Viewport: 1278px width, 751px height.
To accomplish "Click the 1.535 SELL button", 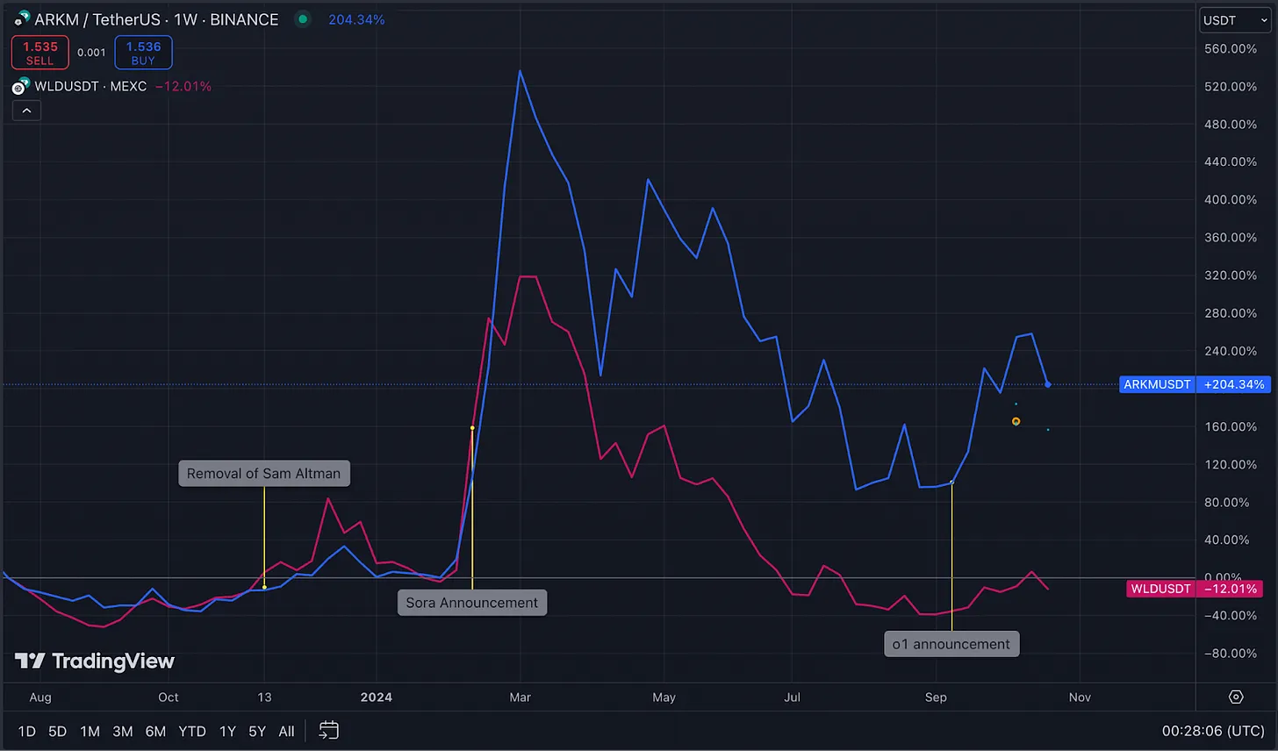I will pos(39,53).
